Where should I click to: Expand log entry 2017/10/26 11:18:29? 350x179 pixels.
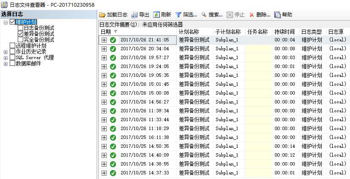coord(104,128)
